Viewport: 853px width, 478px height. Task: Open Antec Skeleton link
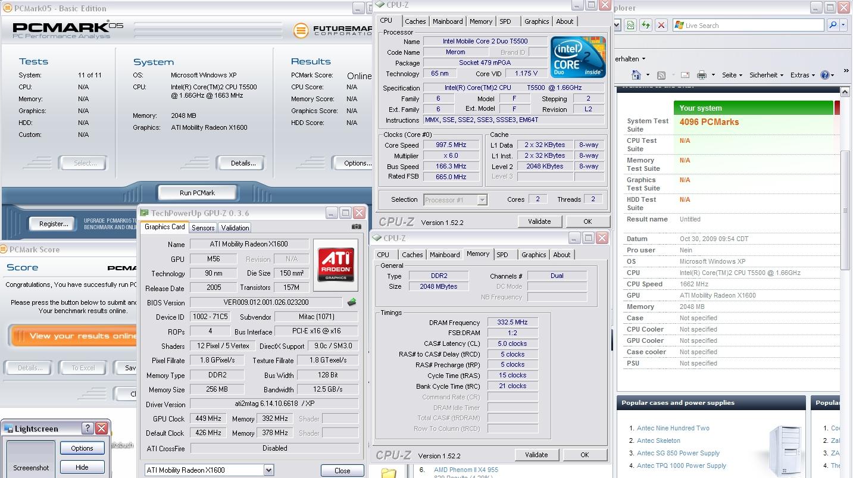pos(658,440)
